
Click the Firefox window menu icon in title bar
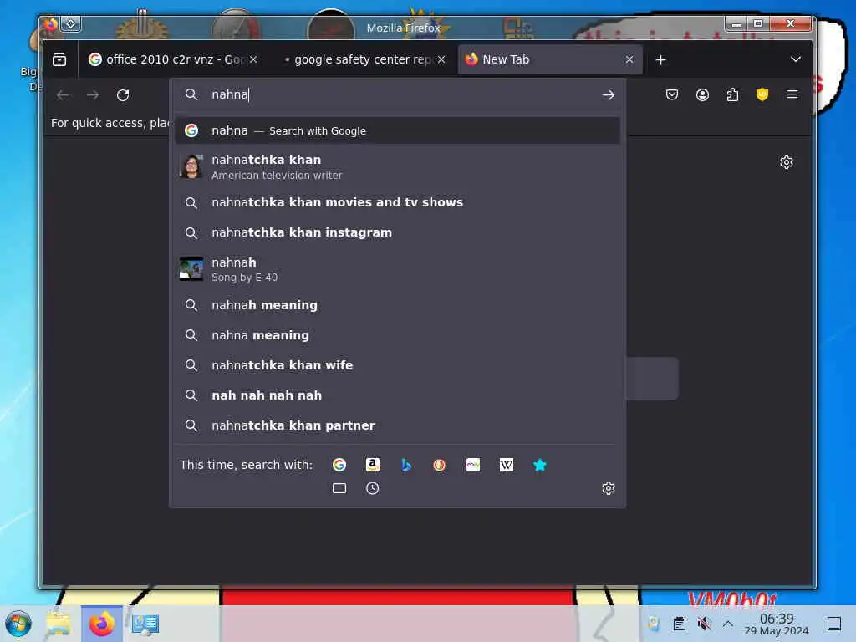[x=50, y=24]
